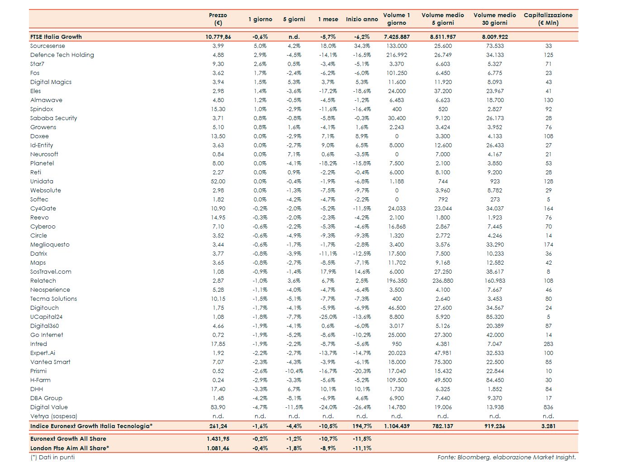This screenshot has height=462, width=626.
Task: Click the "DHH" row name
Action: [x=37, y=389]
